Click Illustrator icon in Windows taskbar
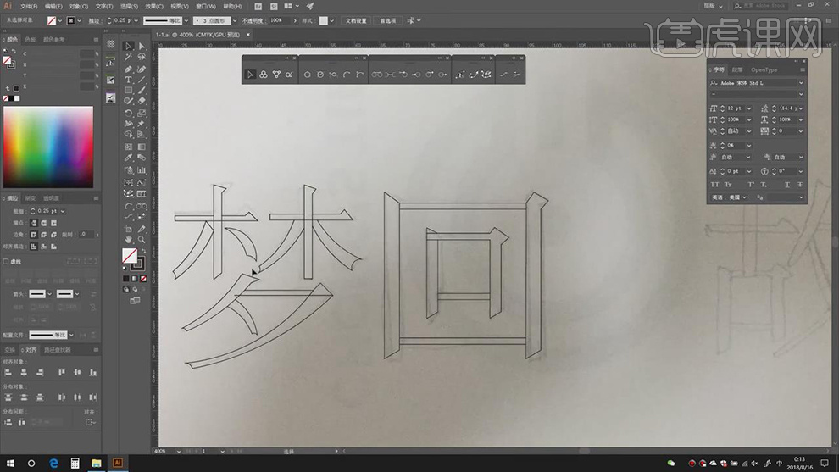 click(118, 463)
